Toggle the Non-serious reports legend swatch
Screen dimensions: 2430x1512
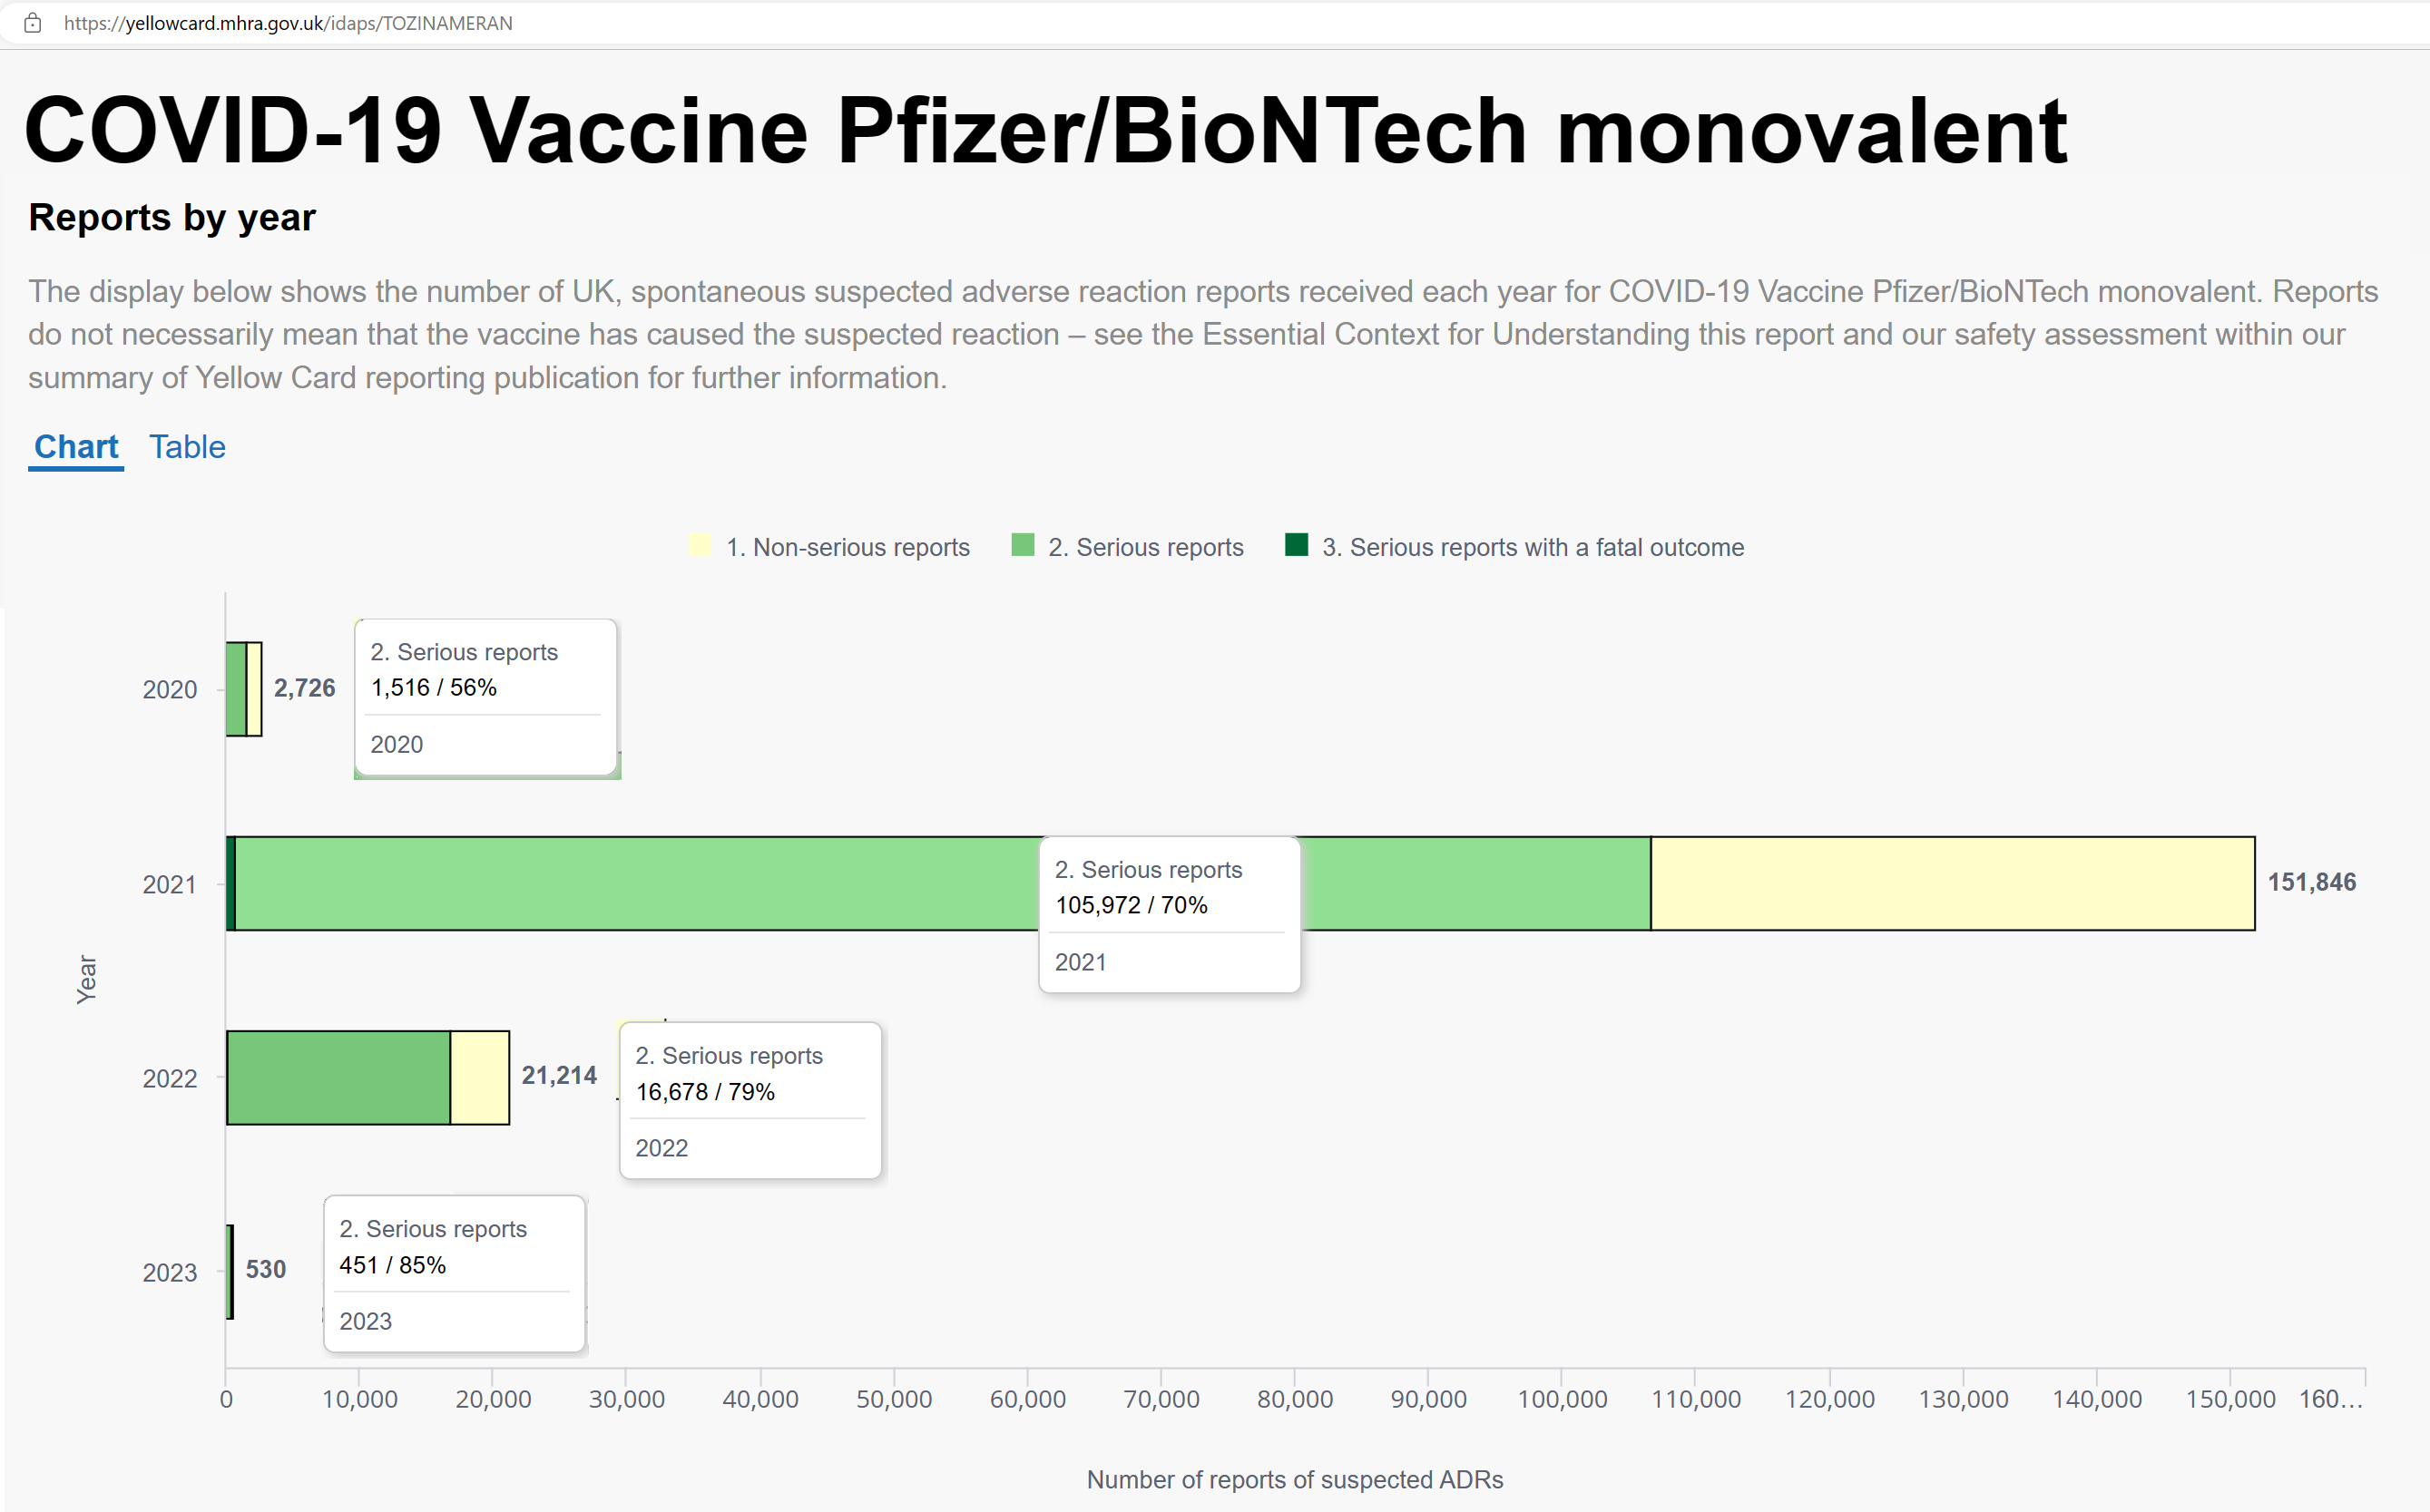(701, 545)
